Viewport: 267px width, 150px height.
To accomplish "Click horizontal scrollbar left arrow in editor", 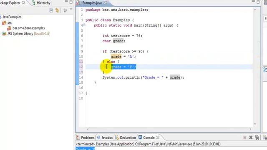I will tap(88, 129).
